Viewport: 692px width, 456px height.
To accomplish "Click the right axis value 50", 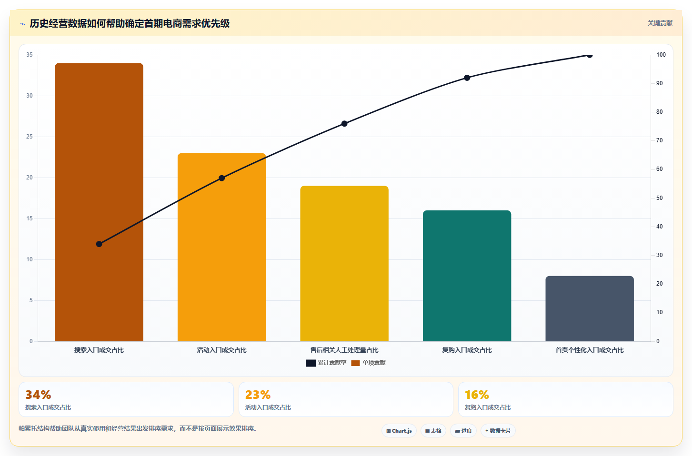I will tap(660, 198).
